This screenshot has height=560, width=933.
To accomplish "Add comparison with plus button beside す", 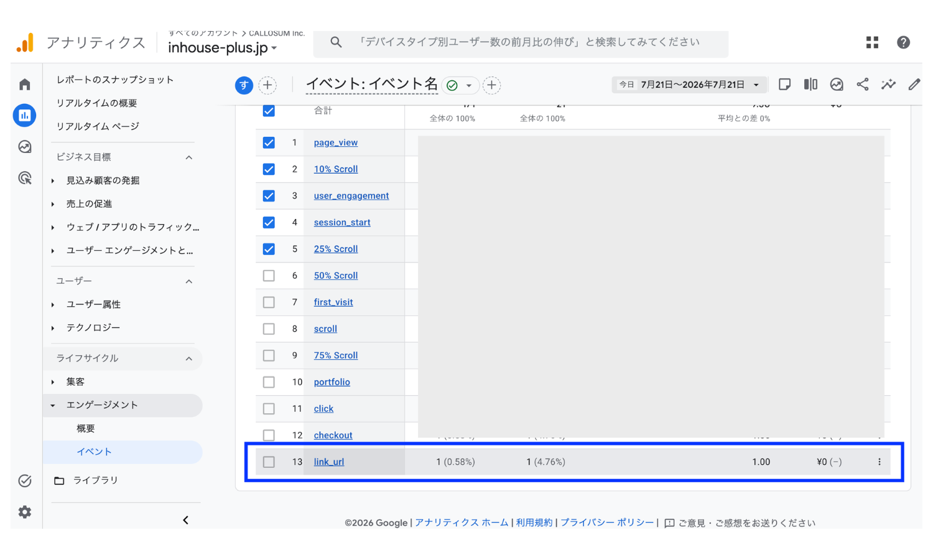I will point(267,85).
